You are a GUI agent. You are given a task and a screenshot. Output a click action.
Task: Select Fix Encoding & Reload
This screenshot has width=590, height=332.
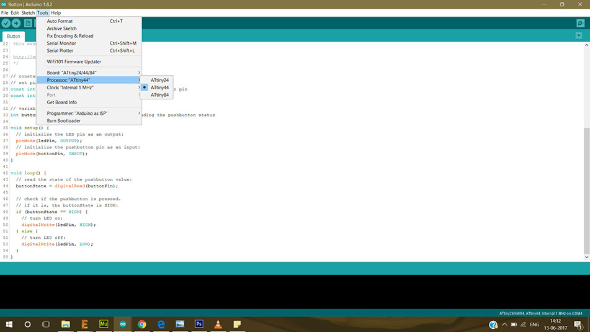click(89, 36)
